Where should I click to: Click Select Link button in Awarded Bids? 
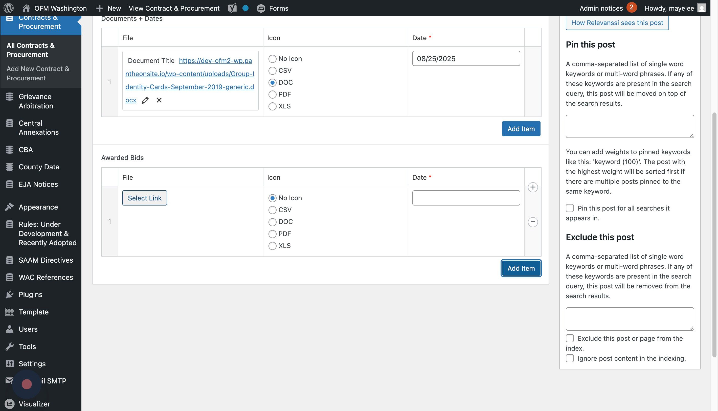click(x=145, y=198)
